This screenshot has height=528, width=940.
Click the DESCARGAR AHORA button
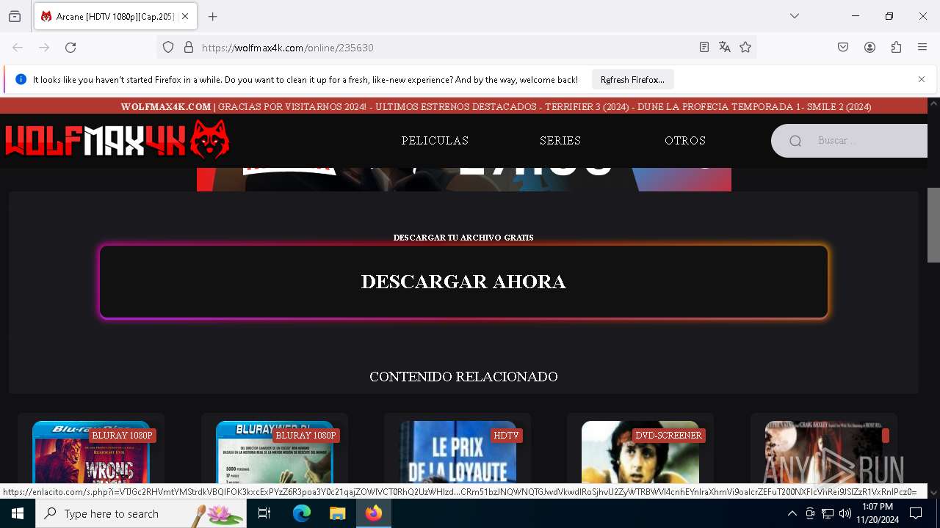coord(463,282)
